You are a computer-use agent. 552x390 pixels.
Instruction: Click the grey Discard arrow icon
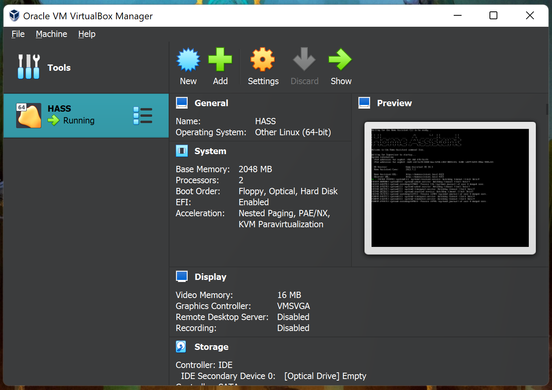click(x=304, y=60)
